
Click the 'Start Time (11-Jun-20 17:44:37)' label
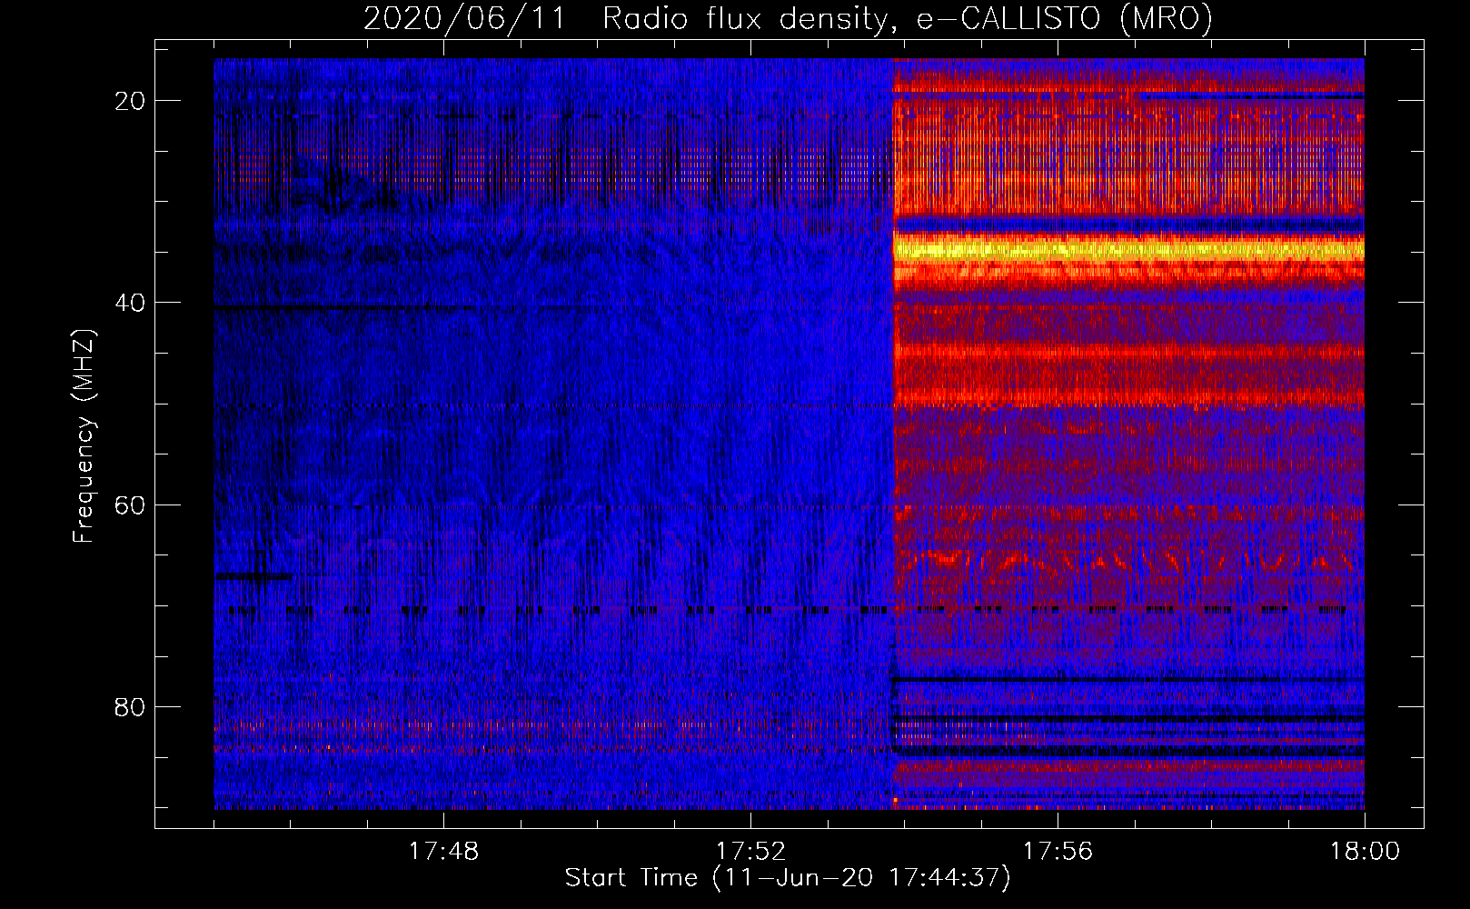tap(788, 878)
